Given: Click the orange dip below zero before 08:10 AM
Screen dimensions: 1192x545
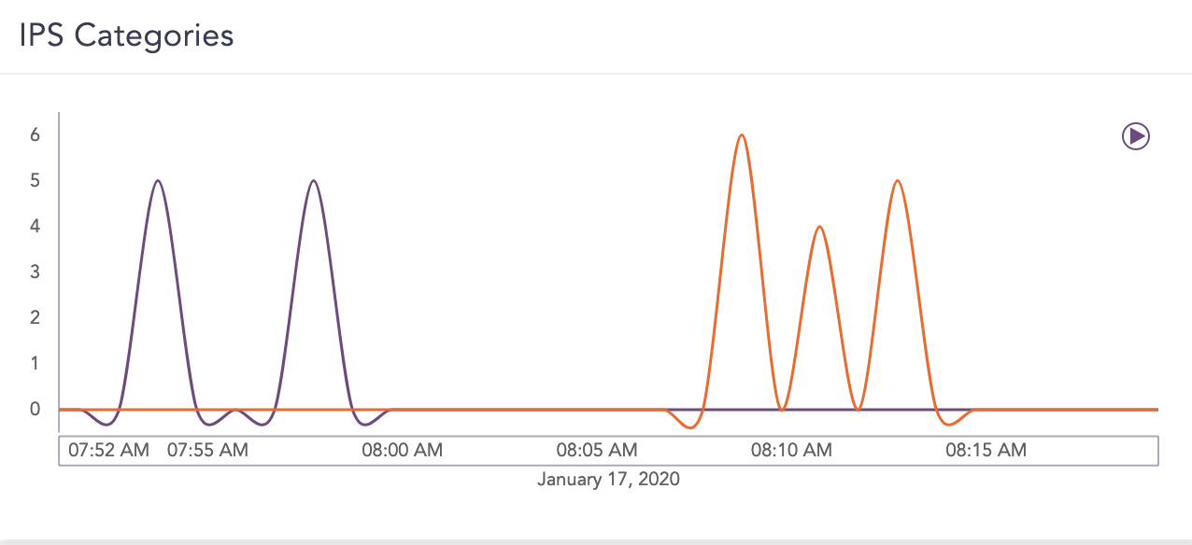Looking at the screenshot, I should pos(690,426).
